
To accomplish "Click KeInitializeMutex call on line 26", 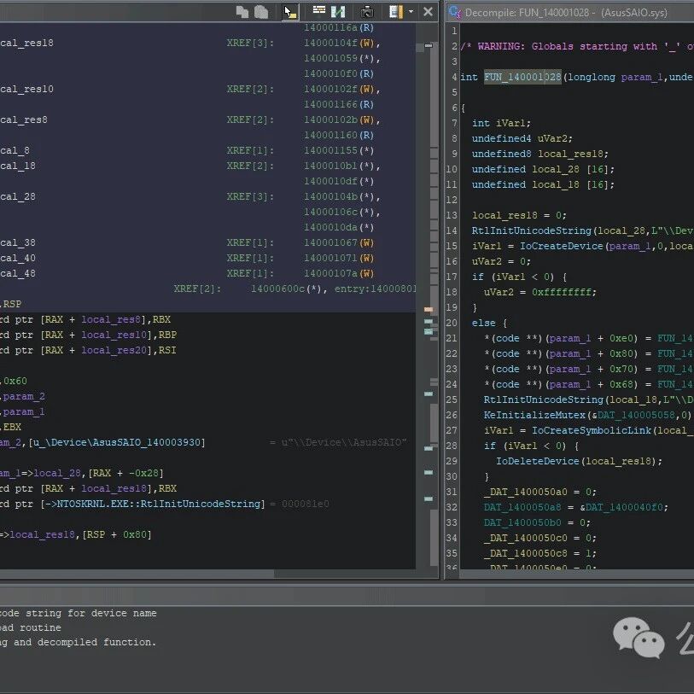I will pos(534,415).
